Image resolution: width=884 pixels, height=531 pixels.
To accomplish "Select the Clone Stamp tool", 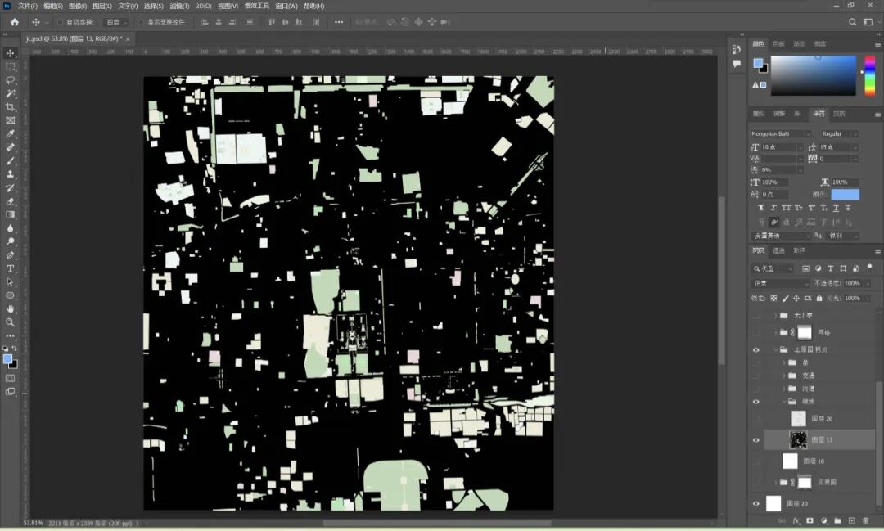I will coord(10,175).
